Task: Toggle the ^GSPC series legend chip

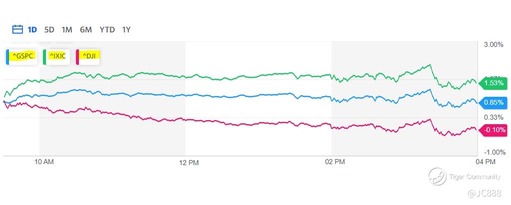Action: [21, 57]
